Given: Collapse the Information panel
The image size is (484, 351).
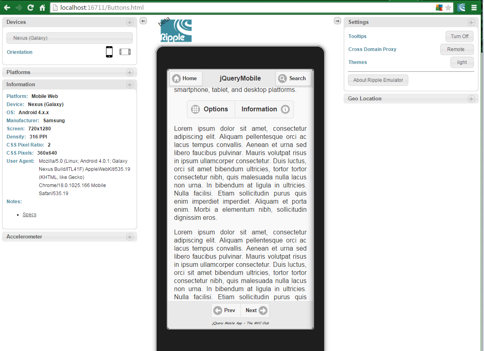Looking at the screenshot, I should pos(129,85).
